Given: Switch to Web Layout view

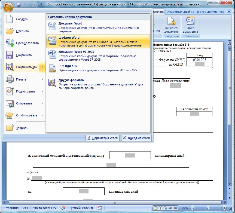Looking at the screenshot, I should tap(166, 208).
